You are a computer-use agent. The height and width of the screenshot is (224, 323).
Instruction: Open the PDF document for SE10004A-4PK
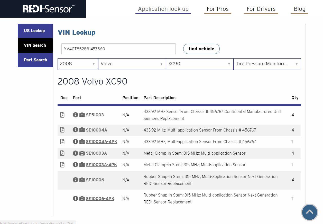[62, 142]
